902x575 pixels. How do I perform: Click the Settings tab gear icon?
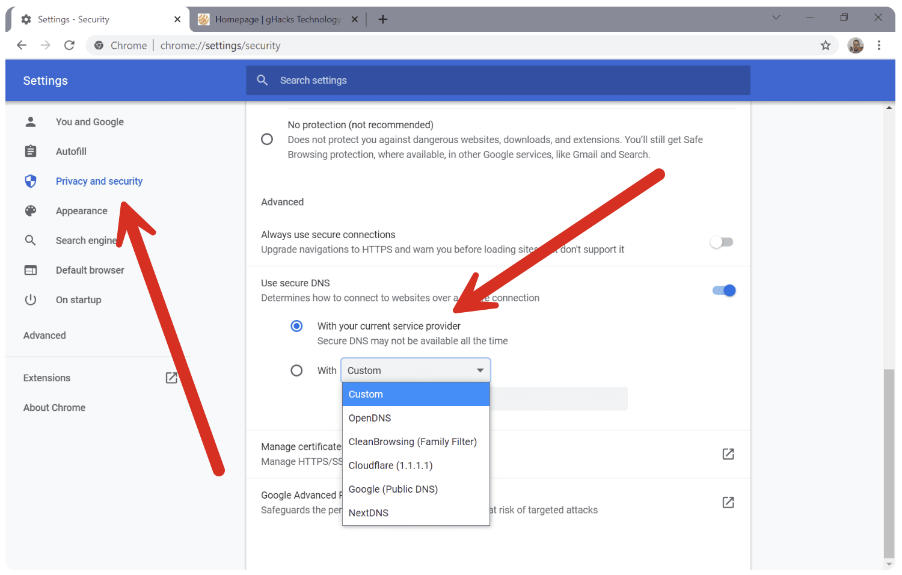[x=26, y=19]
